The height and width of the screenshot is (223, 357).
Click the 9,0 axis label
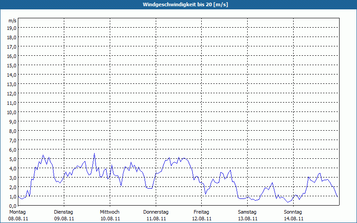13,122
